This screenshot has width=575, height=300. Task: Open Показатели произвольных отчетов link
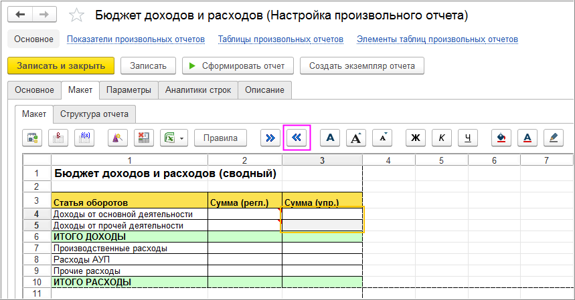pos(135,39)
